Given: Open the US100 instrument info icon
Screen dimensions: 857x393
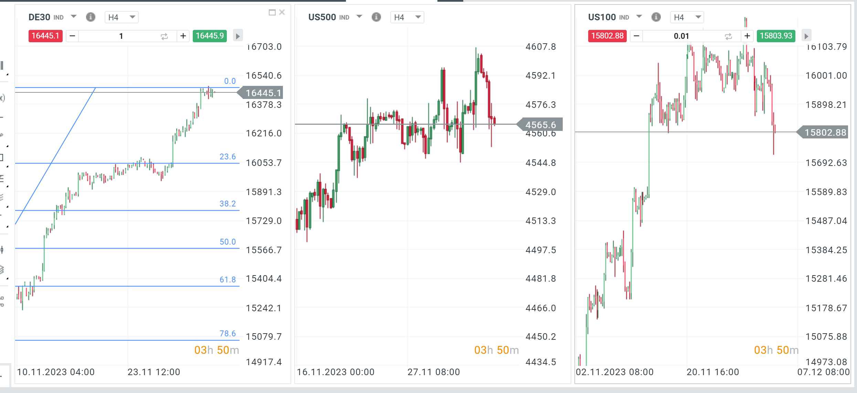Looking at the screenshot, I should click(x=656, y=17).
